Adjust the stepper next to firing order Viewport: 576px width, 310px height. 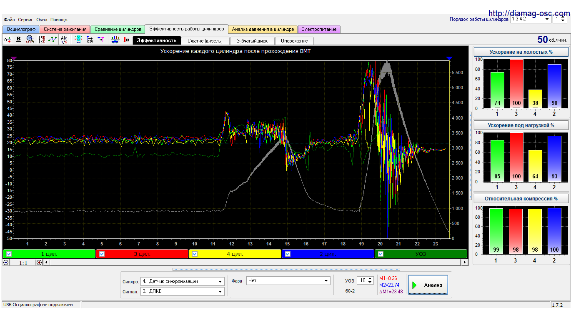(x=563, y=19)
